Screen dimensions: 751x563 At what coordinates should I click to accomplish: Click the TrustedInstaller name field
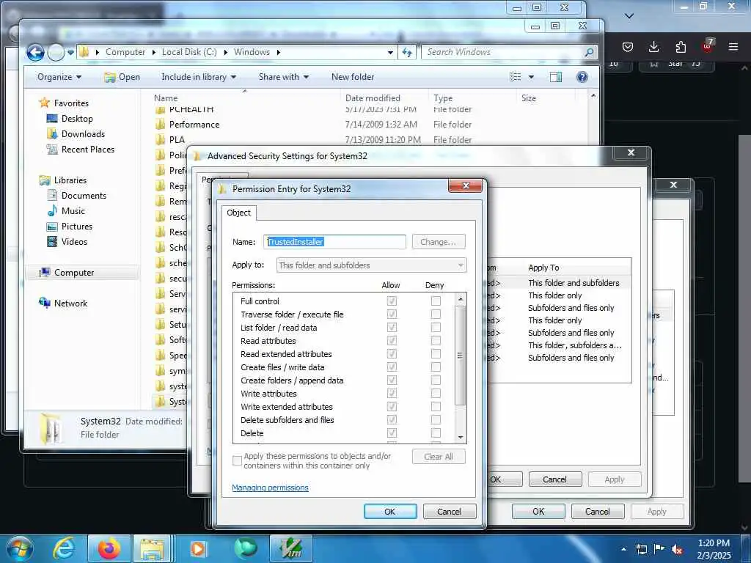tap(334, 242)
